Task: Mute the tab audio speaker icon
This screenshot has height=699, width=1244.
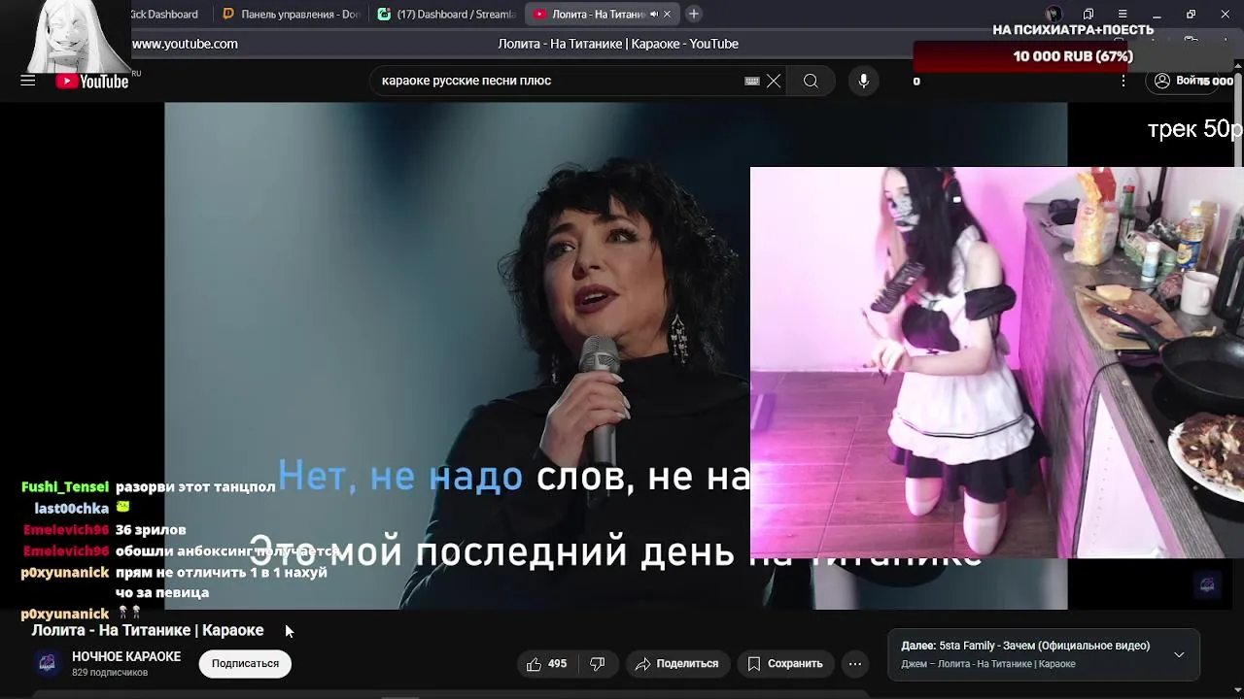Action: tap(653, 14)
